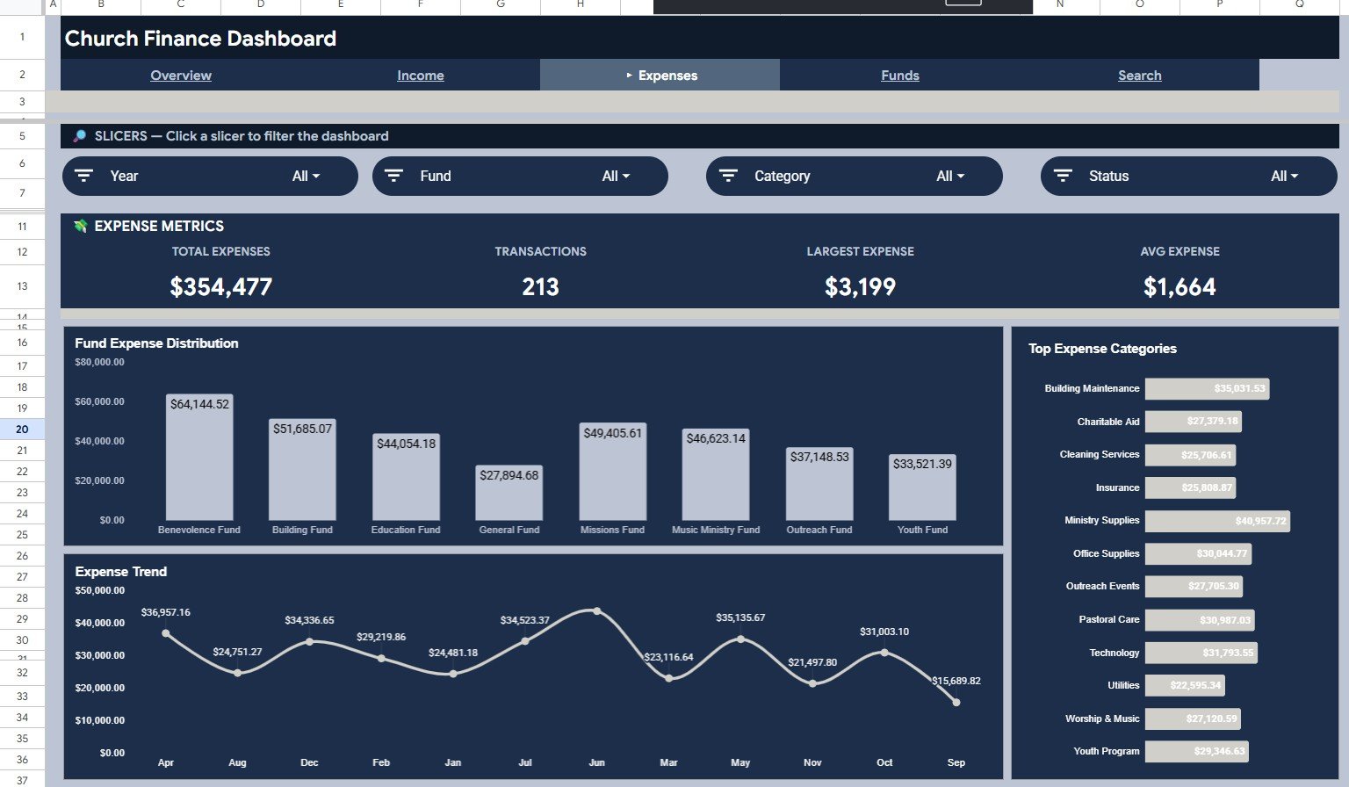Click the Charitable Aid category bar
The width and height of the screenshot is (1349, 787).
[x=1194, y=422]
